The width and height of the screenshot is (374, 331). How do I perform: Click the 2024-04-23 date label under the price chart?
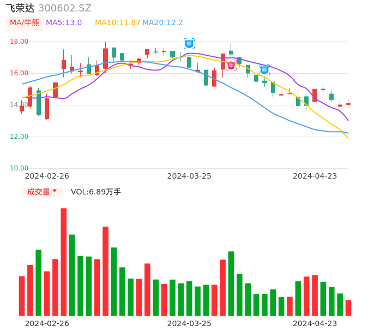pyautogui.click(x=315, y=176)
